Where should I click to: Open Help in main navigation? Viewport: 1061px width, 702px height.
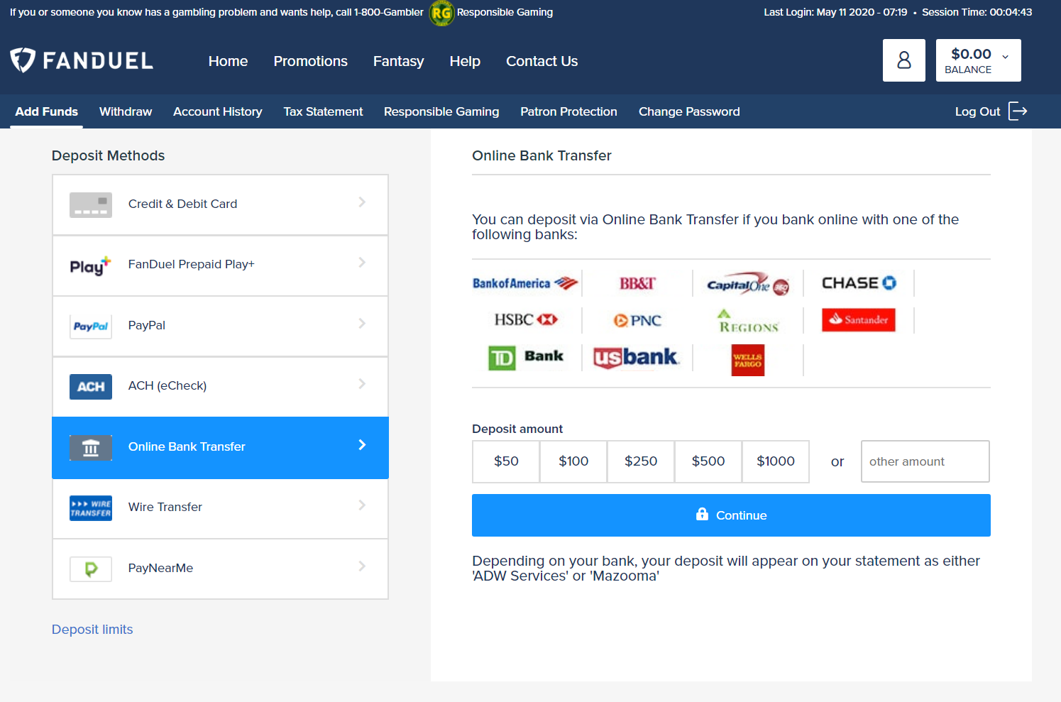tap(465, 61)
